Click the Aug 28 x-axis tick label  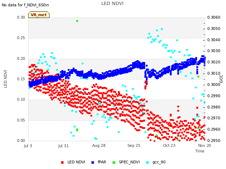click(x=99, y=145)
